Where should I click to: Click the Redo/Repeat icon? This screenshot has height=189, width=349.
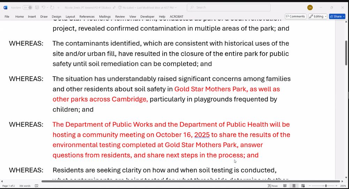(52, 8)
